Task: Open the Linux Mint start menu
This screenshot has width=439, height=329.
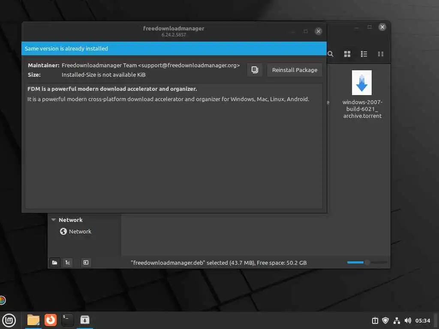Action: click(9, 320)
